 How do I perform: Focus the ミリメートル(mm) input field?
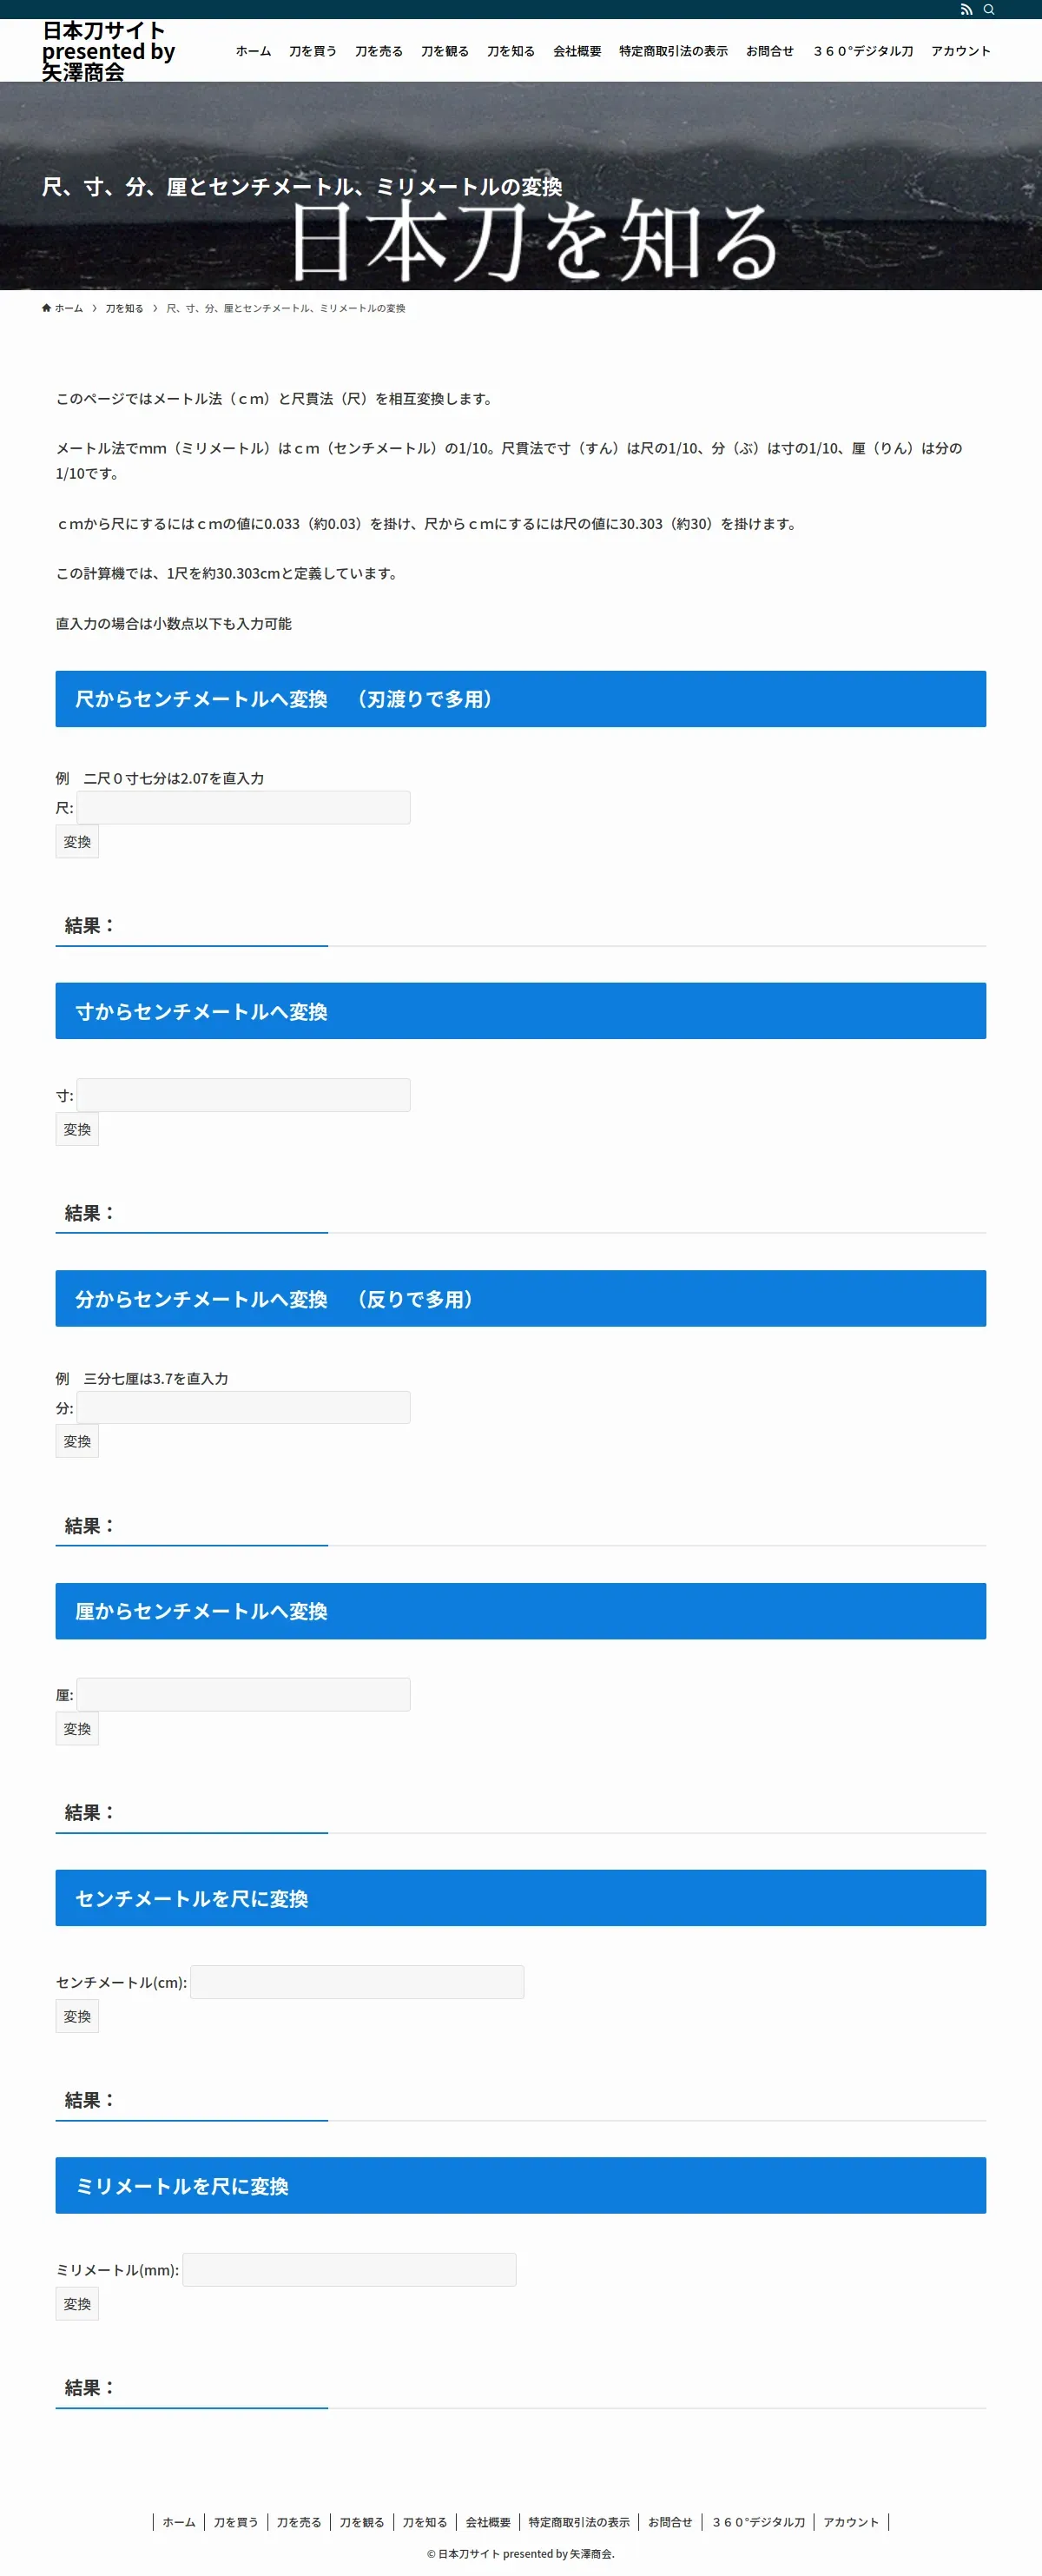[350, 2269]
